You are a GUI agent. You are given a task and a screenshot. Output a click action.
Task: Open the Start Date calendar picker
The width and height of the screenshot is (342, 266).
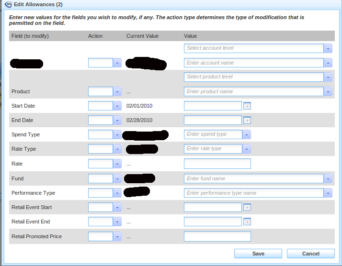tap(247, 106)
